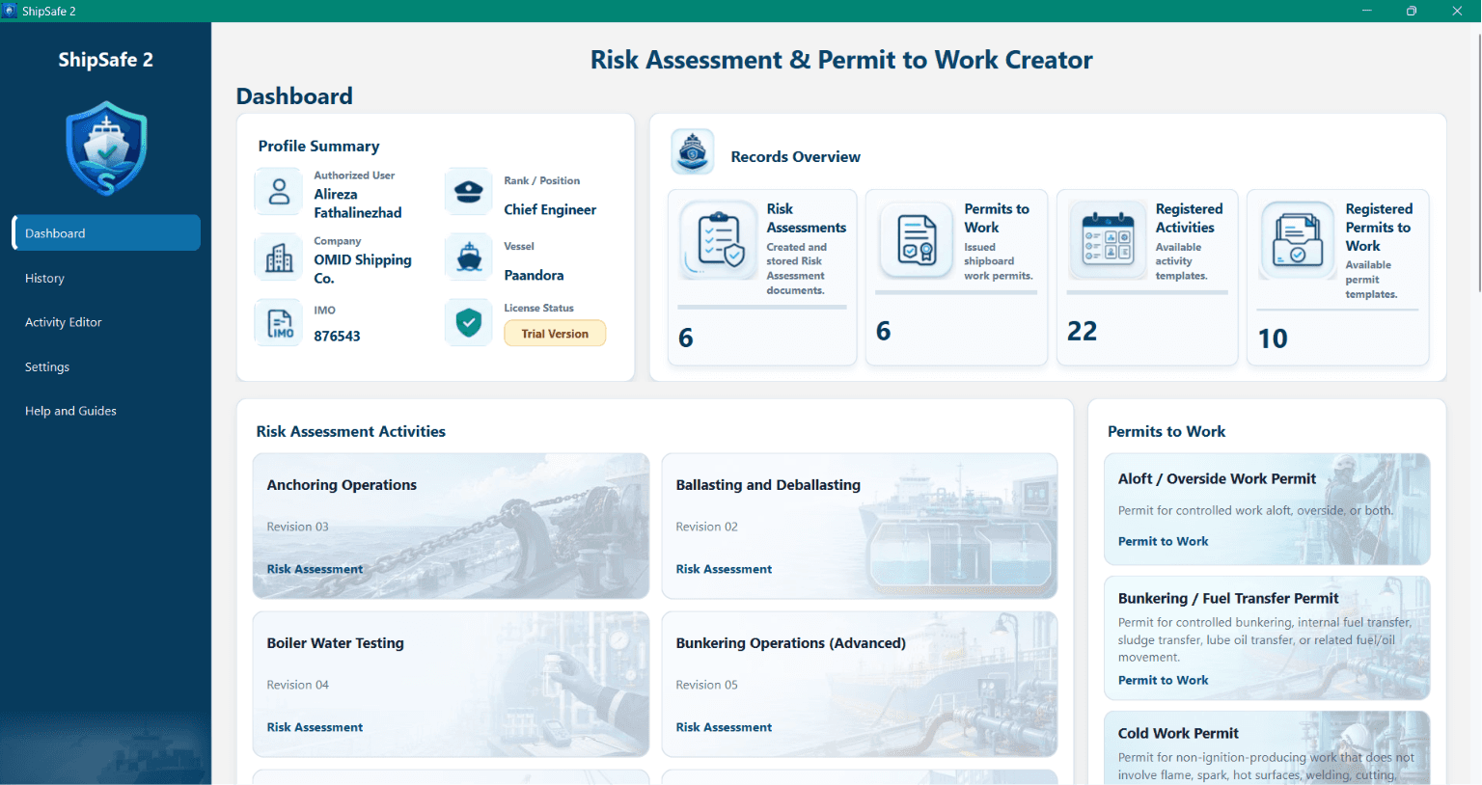Click the Trial Version license badge
Viewport: 1482px width, 785px height.
pos(555,334)
